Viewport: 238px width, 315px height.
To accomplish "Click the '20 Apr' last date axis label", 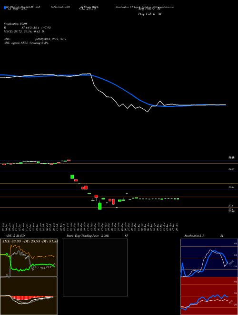I will (x=177, y=227).
